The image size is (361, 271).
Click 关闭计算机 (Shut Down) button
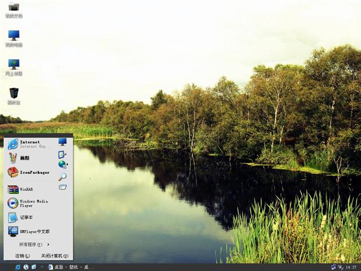pos(54,256)
